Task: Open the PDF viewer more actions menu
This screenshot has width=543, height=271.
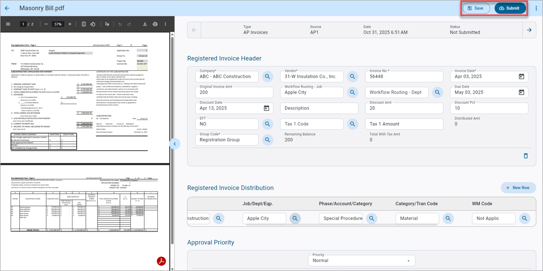Action: pyautogui.click(x=165, y=24)
